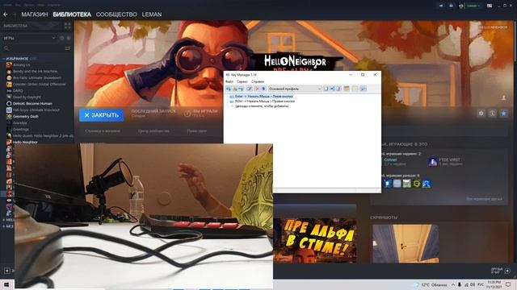
Task: Click the orange window icon in Key Manager's toolbar
Action: coord(347,89)
